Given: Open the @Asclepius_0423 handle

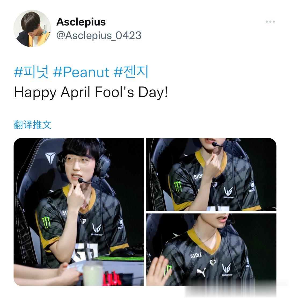Looking at the screenshot, I should pos(99,35).
